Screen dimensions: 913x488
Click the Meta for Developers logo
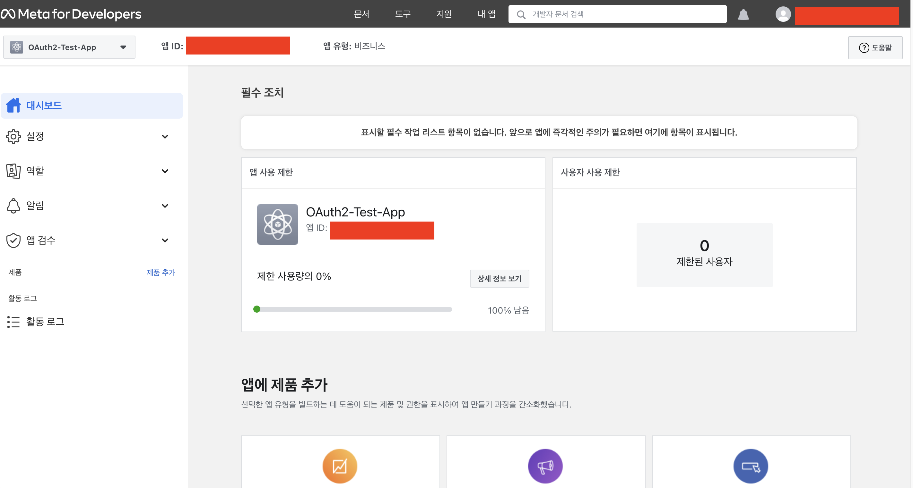pos(71,14)
